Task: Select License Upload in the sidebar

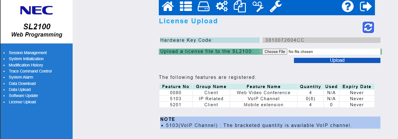Action: coord(22,102)
